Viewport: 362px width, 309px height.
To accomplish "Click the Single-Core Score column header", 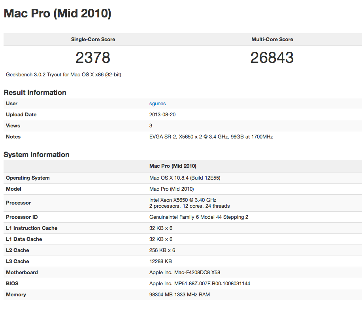I will pos(93,39).
